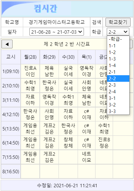The image size is (134, 191).
Task: Click Thursday period 4 c# 이재 cell
Action: pos(86,114)
